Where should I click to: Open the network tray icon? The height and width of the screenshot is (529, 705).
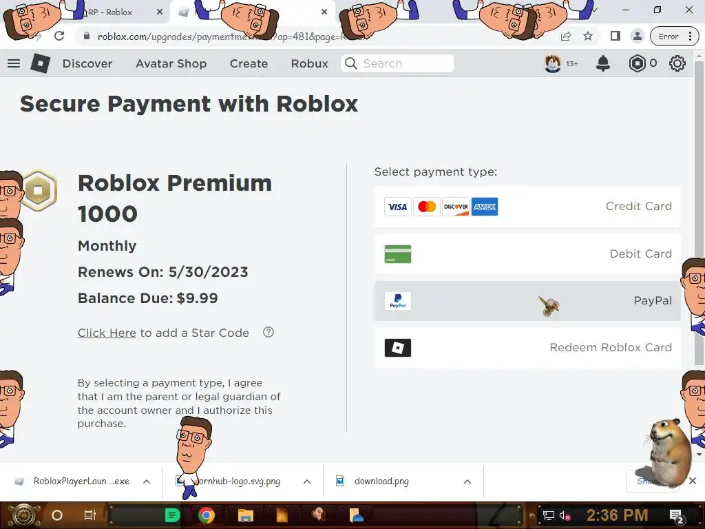pos(548,515)
